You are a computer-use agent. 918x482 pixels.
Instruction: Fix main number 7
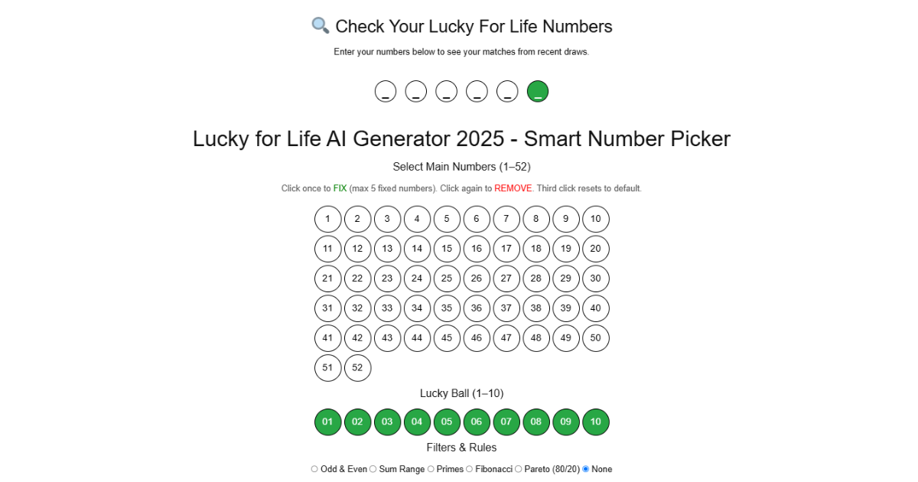click(x=506, y=220)
